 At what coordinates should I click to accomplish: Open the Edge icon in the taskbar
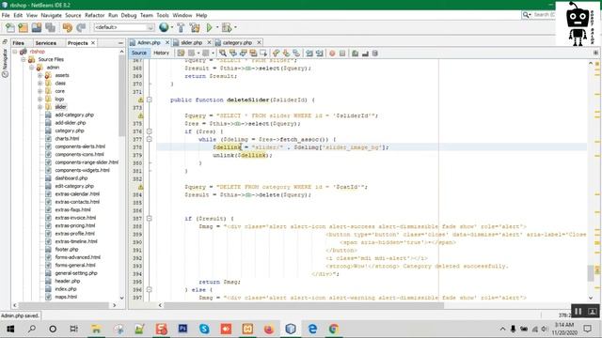(312, 329)
